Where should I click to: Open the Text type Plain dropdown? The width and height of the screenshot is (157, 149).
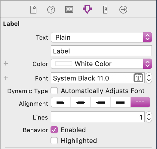101,37
